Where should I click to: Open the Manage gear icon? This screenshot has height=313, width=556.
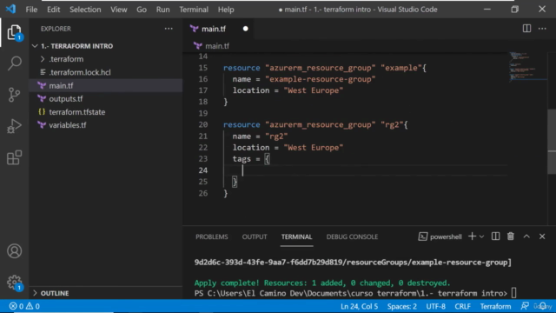tap(14, 283)
